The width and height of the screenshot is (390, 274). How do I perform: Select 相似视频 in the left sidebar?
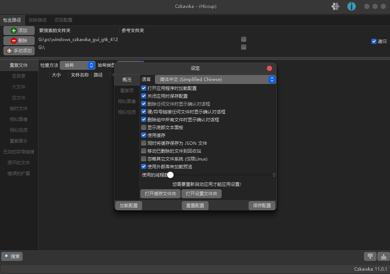(19, 130)
